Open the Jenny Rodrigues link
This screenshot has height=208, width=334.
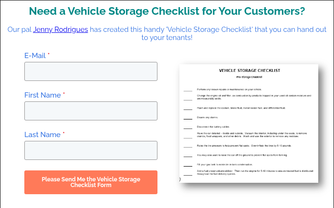point(61,30)
